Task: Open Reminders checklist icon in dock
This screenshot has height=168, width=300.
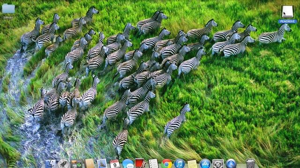Action: point(153,164)
